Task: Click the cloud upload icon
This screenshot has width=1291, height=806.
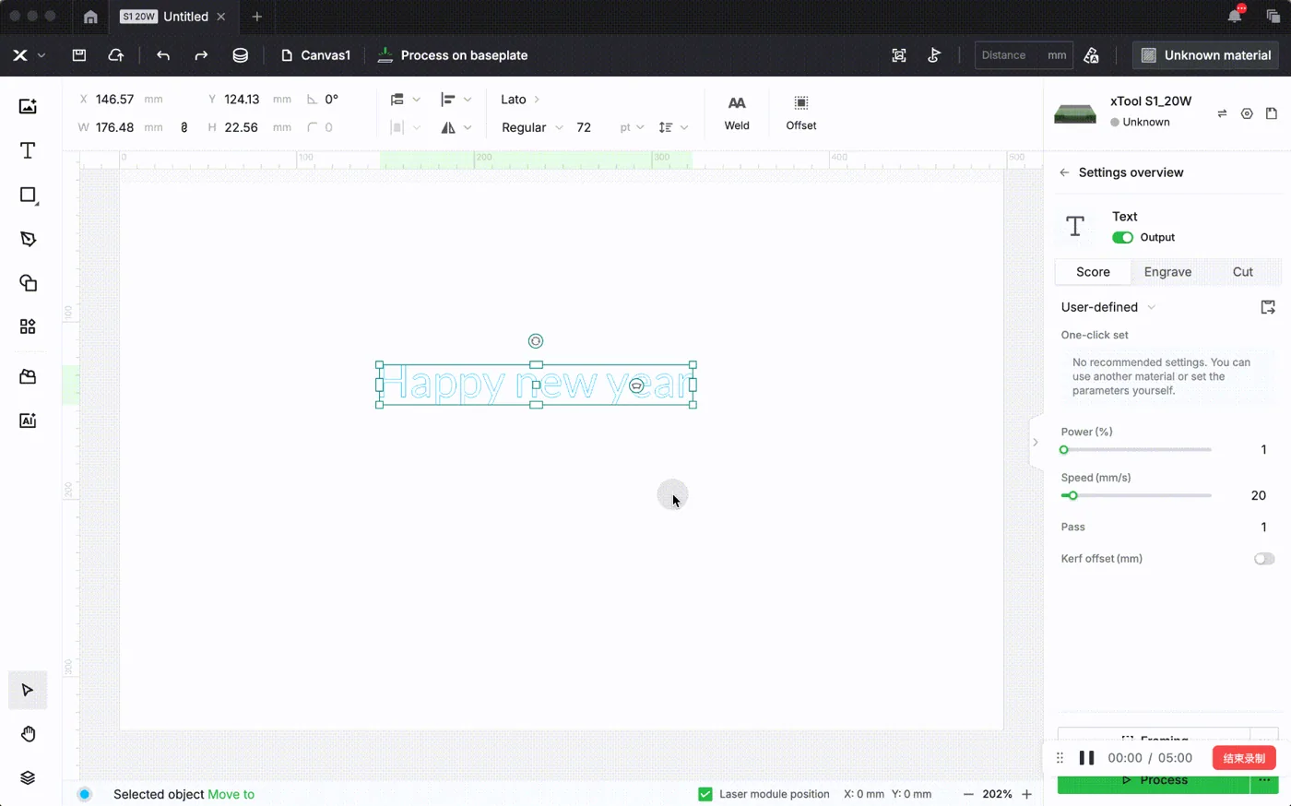Action: coord(116,55)
